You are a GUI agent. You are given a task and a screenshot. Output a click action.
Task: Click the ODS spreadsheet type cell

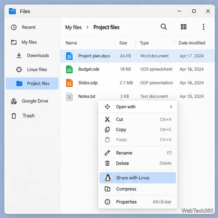click(x=156, y=69)
